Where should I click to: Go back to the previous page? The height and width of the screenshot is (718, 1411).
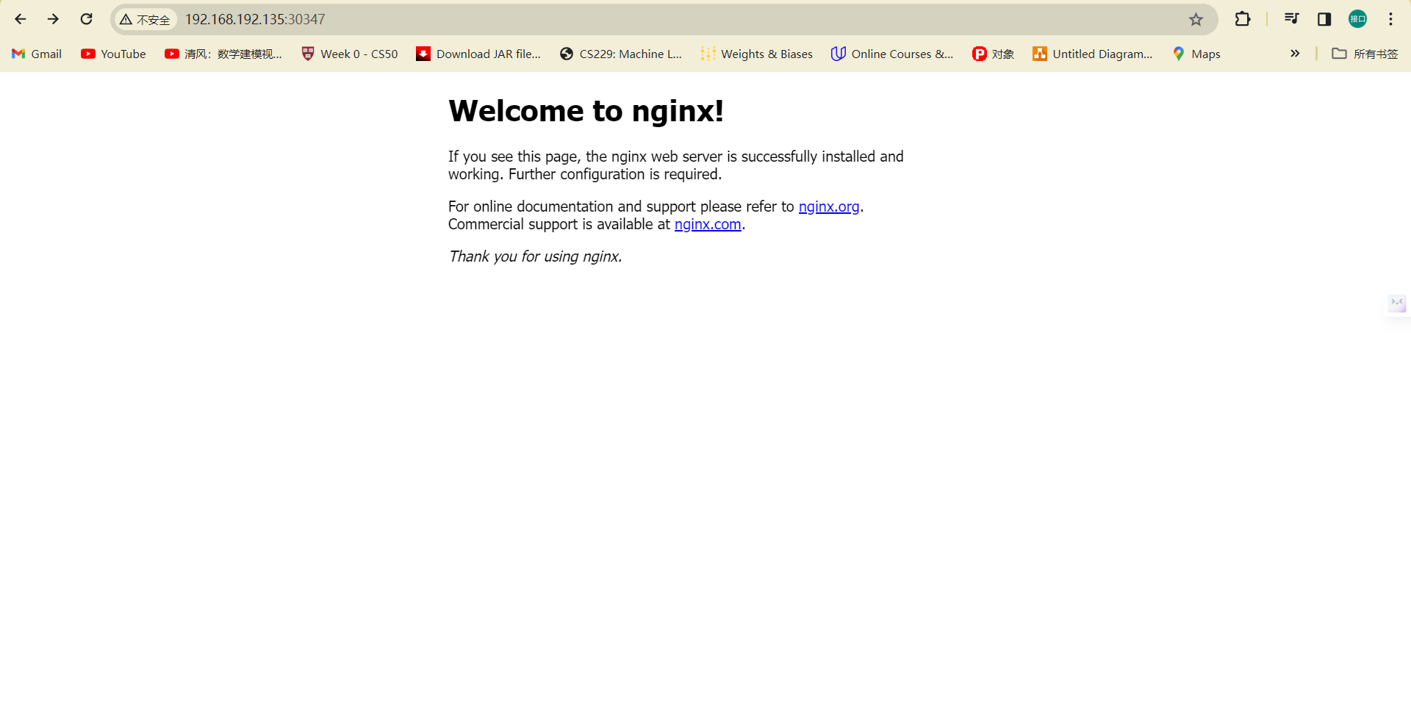click(21, 19)
